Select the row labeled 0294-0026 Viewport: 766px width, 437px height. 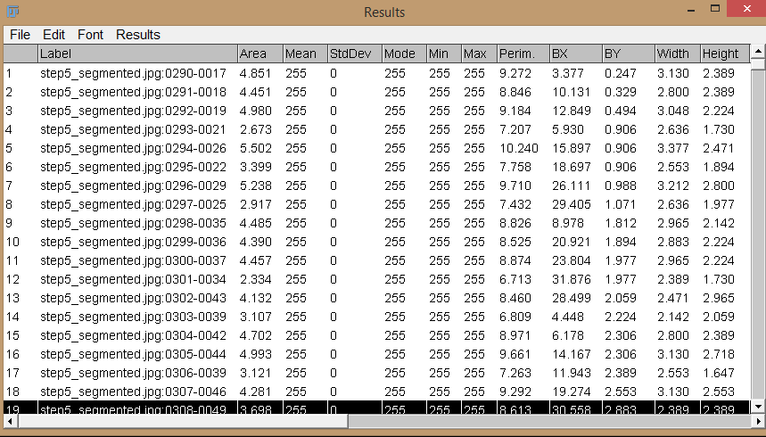click(134, 148)
